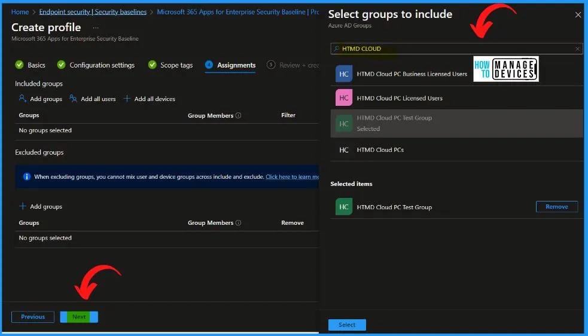
Task: Click the Remove column header in Excluded groups
Action: (293, 223)
